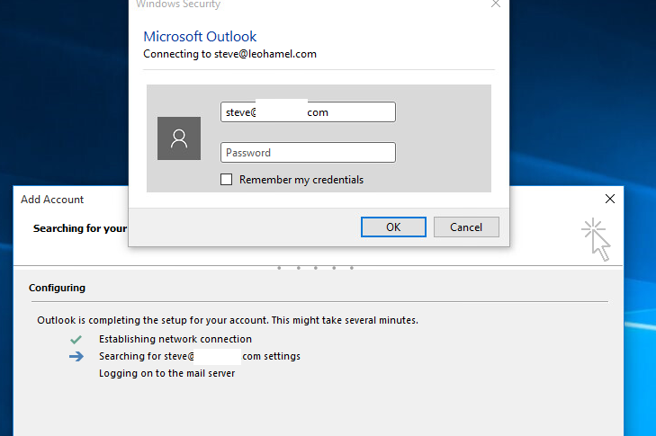Click 'Connecting to steve@leohamel.com' text
656x436 pixels.
(229, 54)
